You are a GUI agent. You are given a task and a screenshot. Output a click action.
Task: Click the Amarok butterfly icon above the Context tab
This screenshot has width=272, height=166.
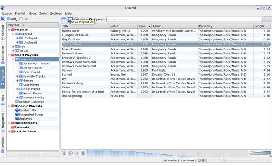click(x=3, y=19)
